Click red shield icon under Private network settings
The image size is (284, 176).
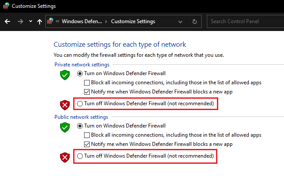coord(65,104)
